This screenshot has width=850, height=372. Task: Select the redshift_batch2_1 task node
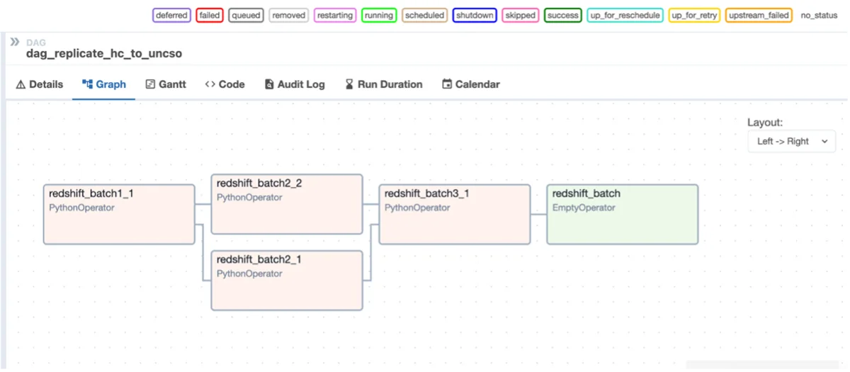[287, 281]
